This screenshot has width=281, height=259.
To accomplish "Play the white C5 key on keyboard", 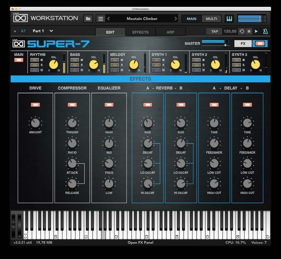I will (208, 234).
